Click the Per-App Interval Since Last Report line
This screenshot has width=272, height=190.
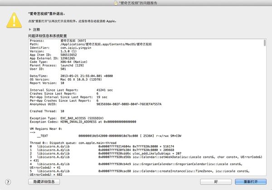pyautogui.click(x=68, y=97)
